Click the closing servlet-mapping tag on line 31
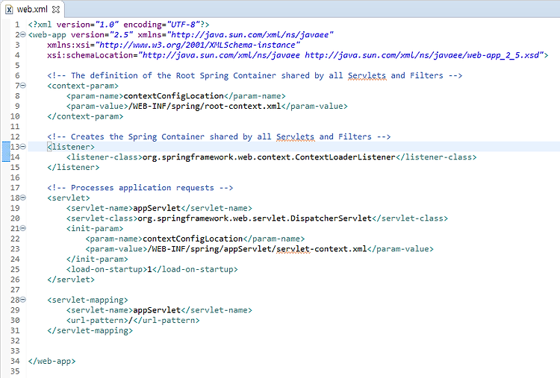Image resolution: width=560 pixels, height=378 pixels. 90,330
